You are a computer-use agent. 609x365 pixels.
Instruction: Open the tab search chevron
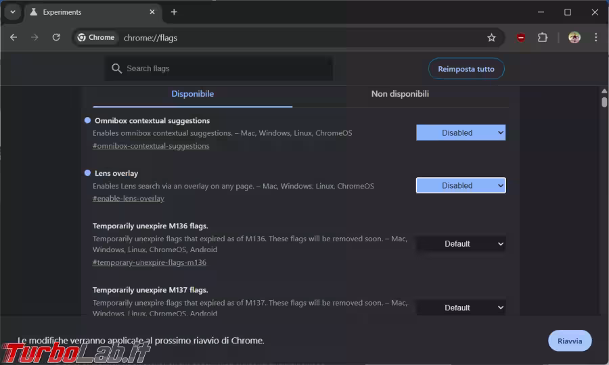point(12,12)
